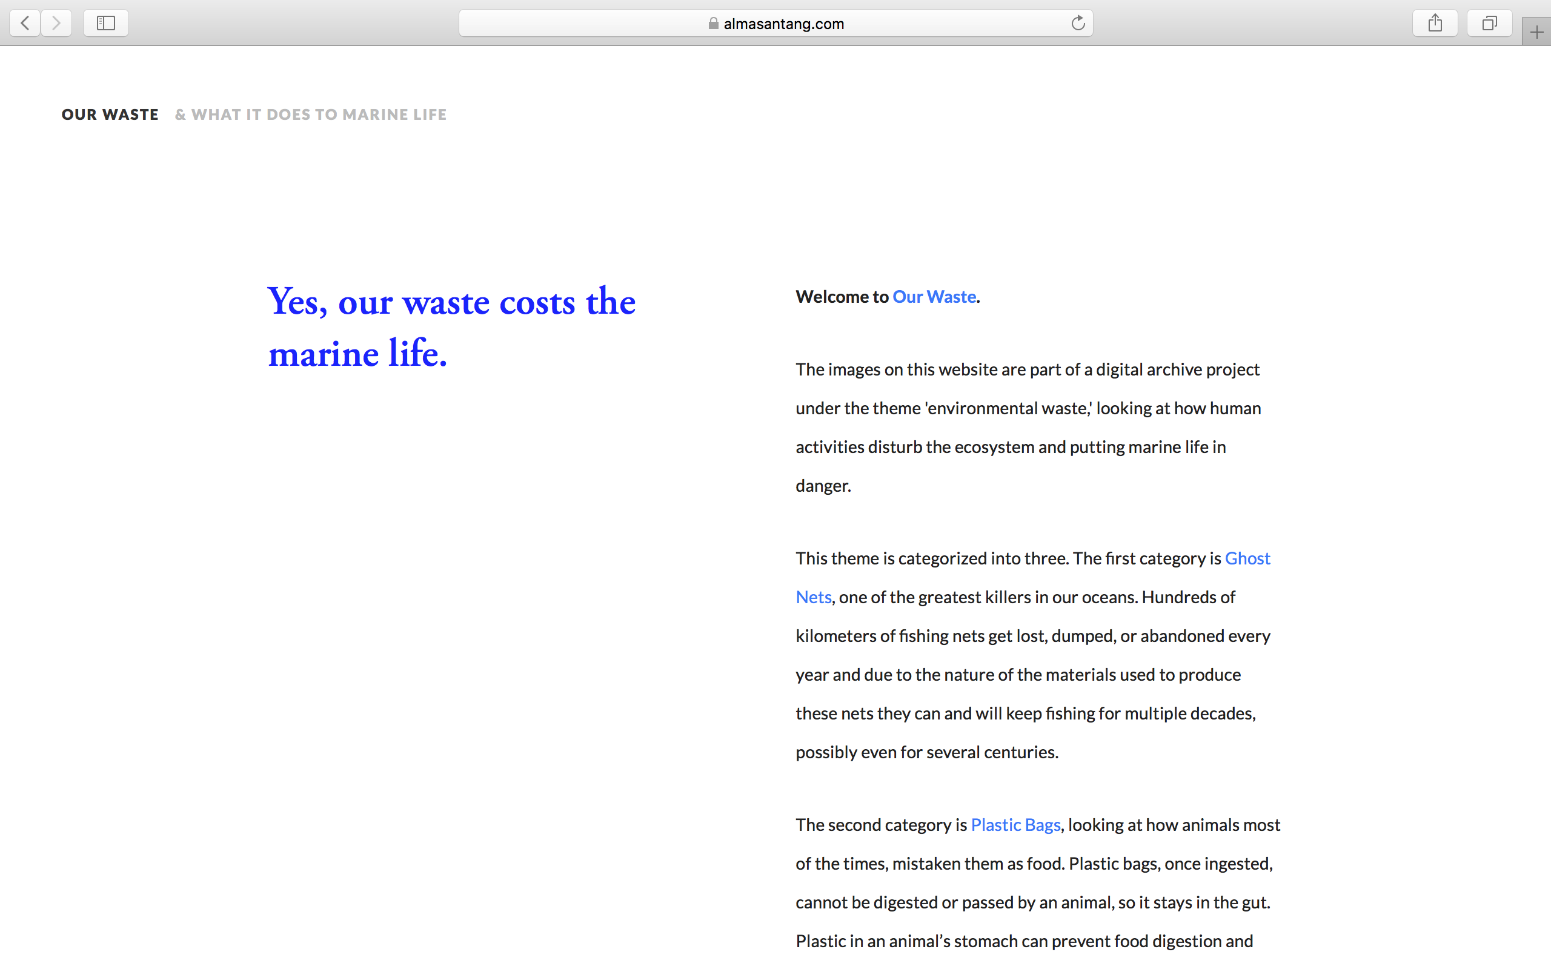
Task: Click the 'marine life.' headline line
Action: [x=357, y=354]
